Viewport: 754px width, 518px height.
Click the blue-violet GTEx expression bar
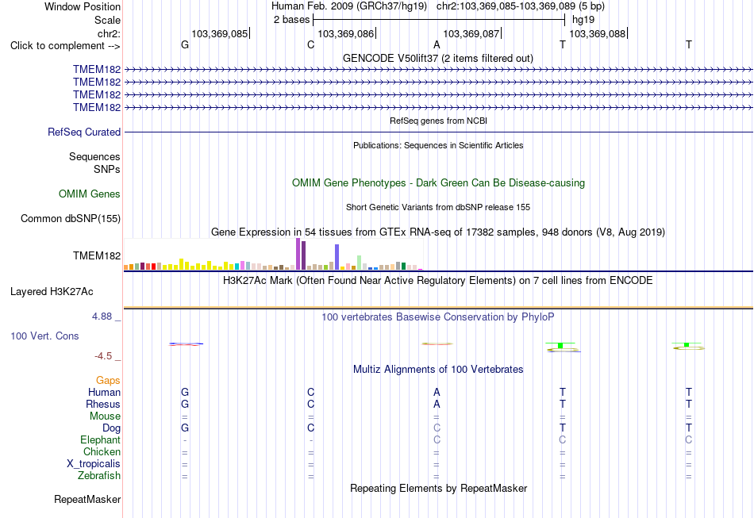tap(337, 257)
